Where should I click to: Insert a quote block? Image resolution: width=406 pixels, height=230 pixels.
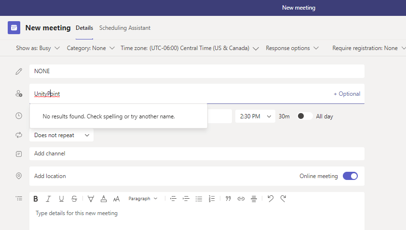[228, 198]
